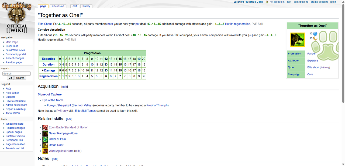Screen dimensions: 345x166
Task: Click the Ebon Battle Standard of Honor icon
Action: 45,128
